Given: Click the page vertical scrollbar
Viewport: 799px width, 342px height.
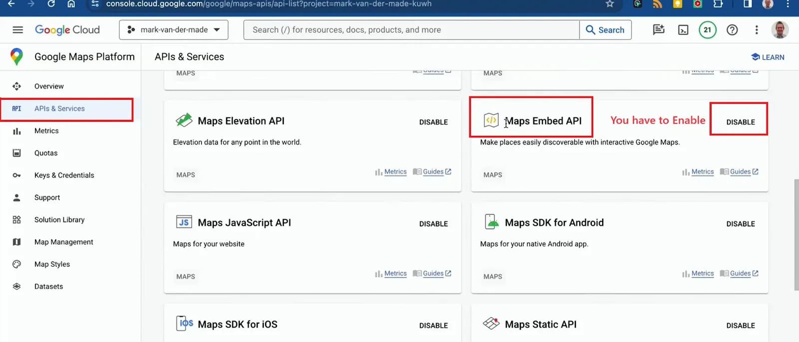Looking at the screenshot, I should pos(796,235).
